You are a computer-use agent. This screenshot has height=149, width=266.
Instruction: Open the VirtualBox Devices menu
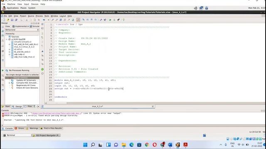[x=34, y=4]
